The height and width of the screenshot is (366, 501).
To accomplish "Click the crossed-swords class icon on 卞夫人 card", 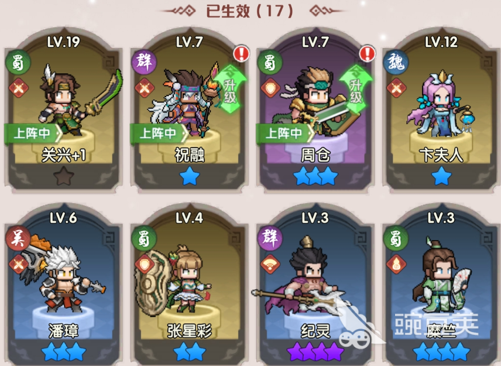I will tap(396, 88).
